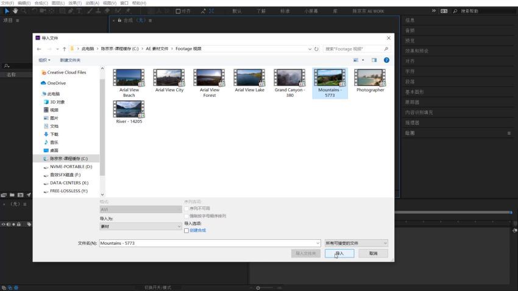Viewport: 518px width, 291px height.
Task: Select the Zoom magnifier tool in After Effects
Action: click(x=24, y=11)
